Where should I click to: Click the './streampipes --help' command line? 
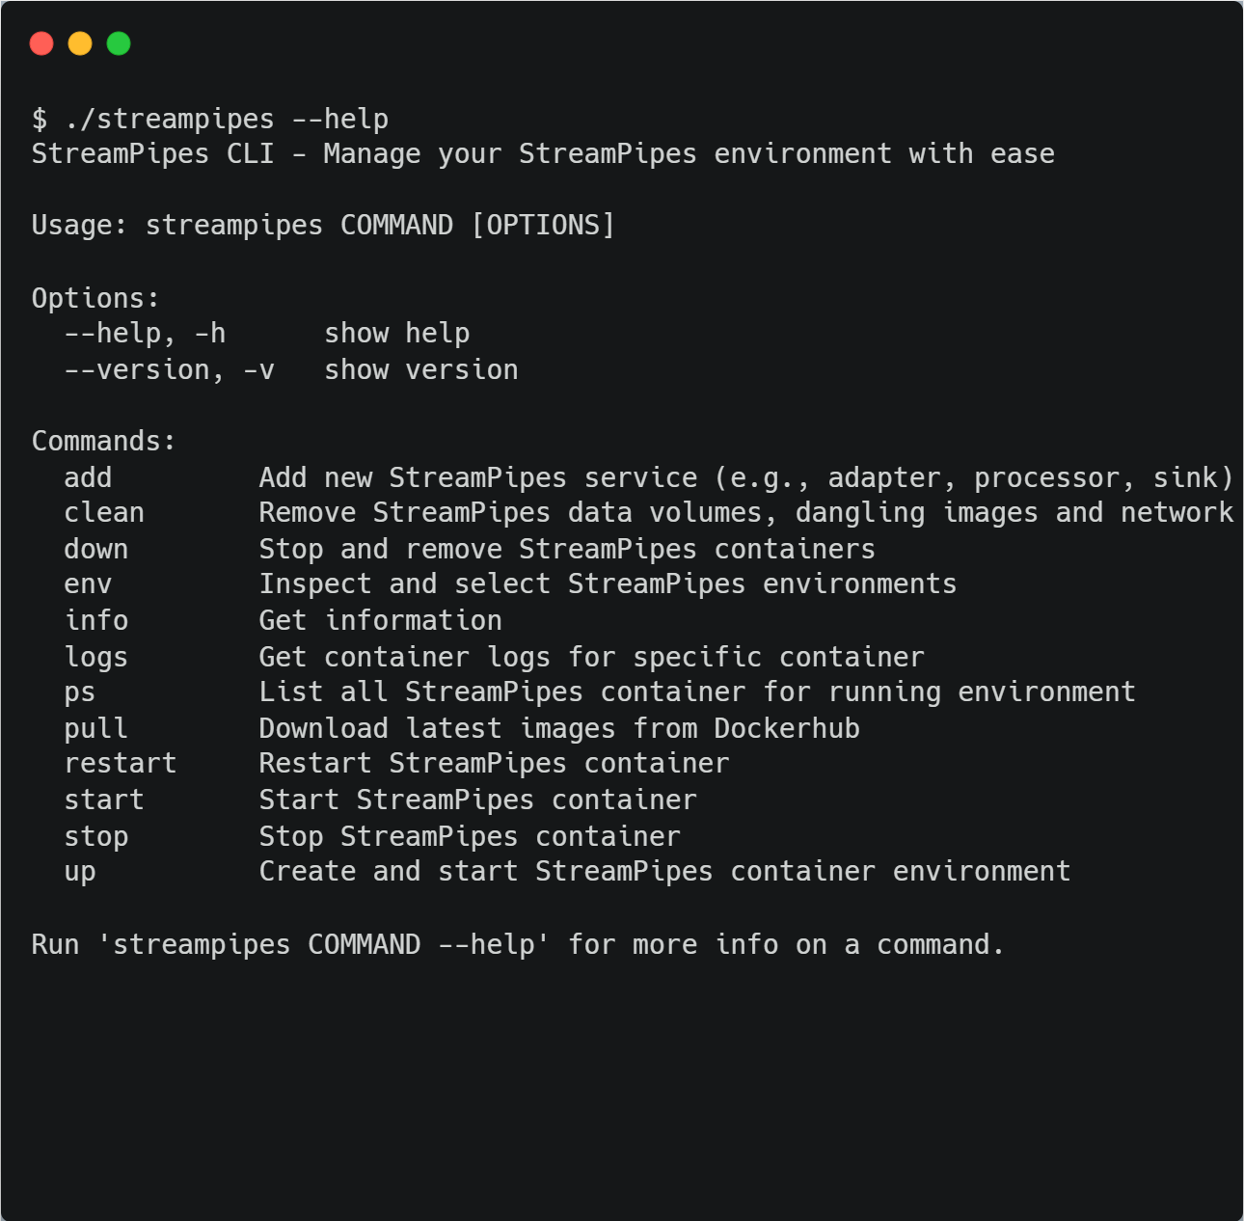(x=210, y=119)
